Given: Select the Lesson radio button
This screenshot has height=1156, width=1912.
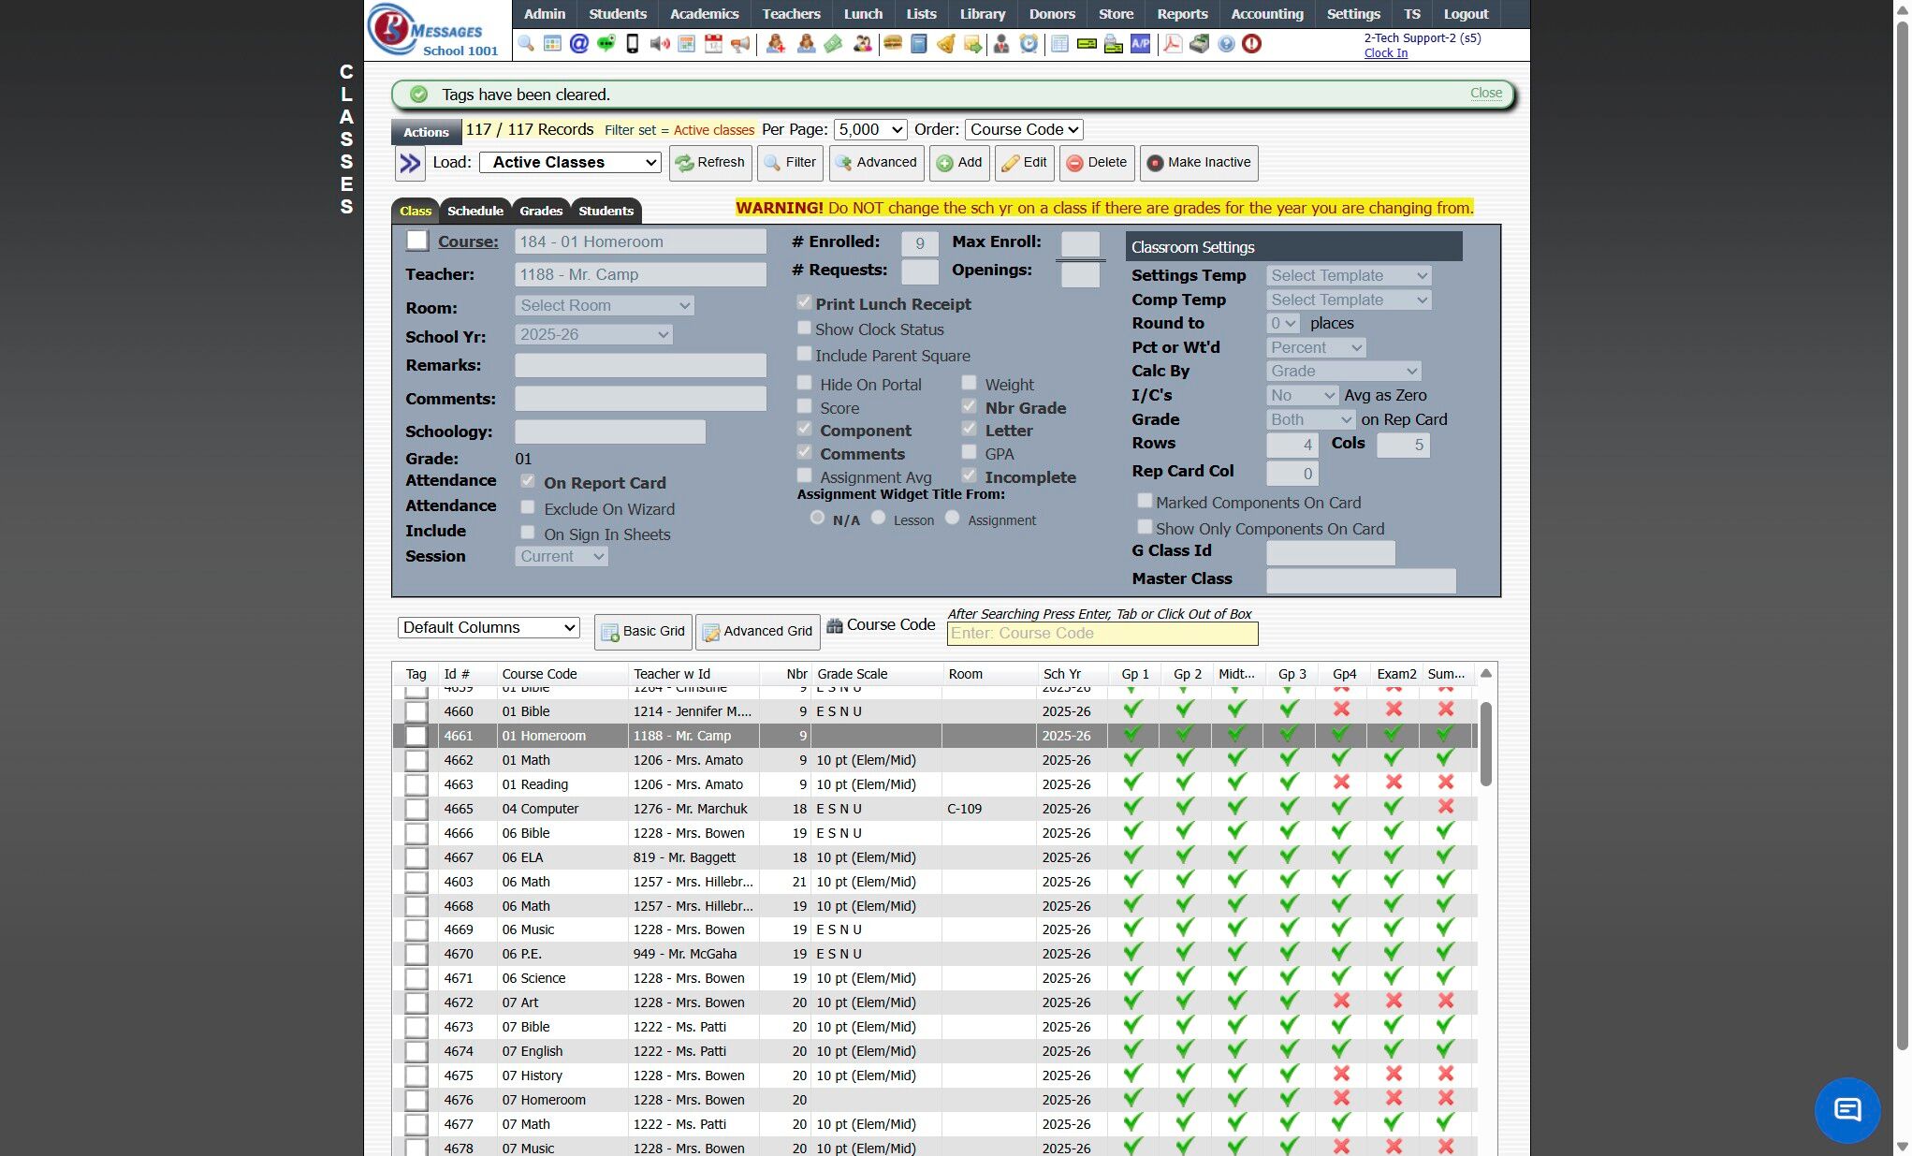Looking at the screenshot, I should (x=878, y=518).
